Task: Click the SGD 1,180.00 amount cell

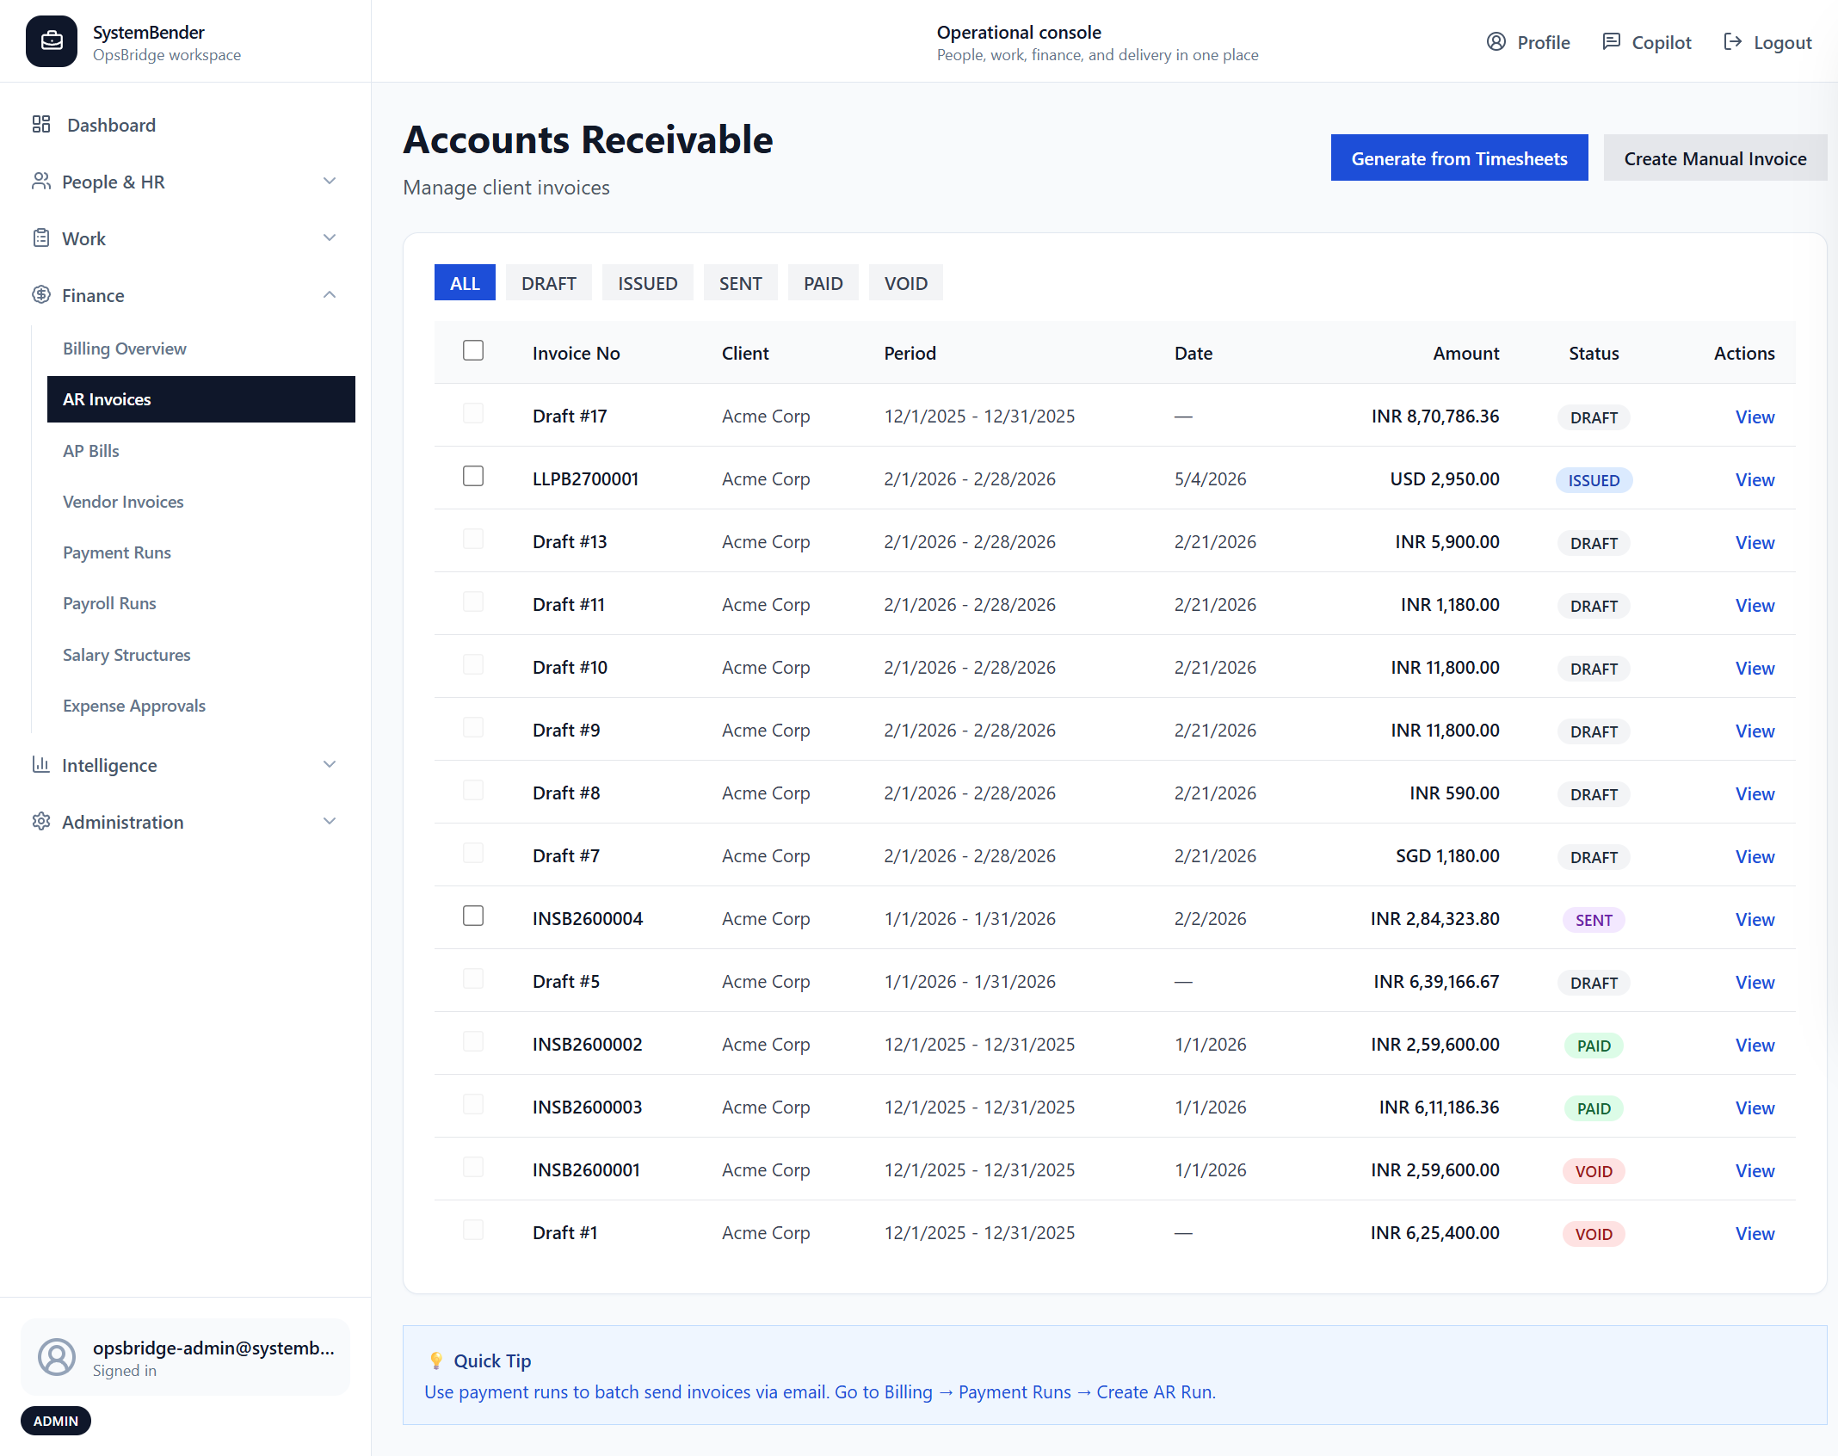Action: 1447,855
